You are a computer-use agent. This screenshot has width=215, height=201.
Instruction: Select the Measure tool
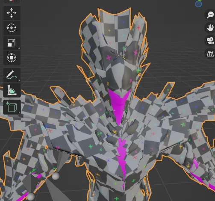pos(12,90)
